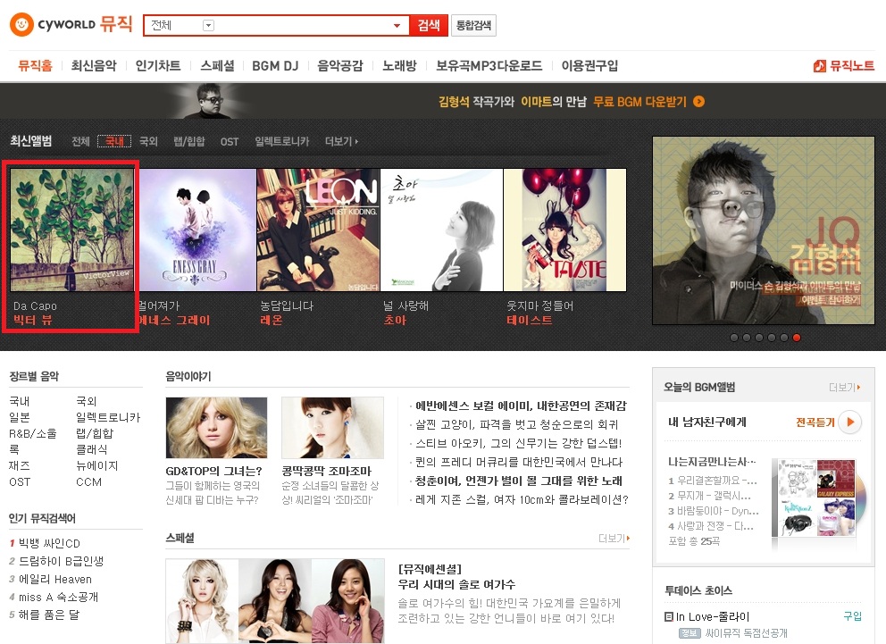Click the list icon beside In Love-졸라이
The height and width of the screenshot is (644, 886).
pyautogui.click(x=669, y=617)
